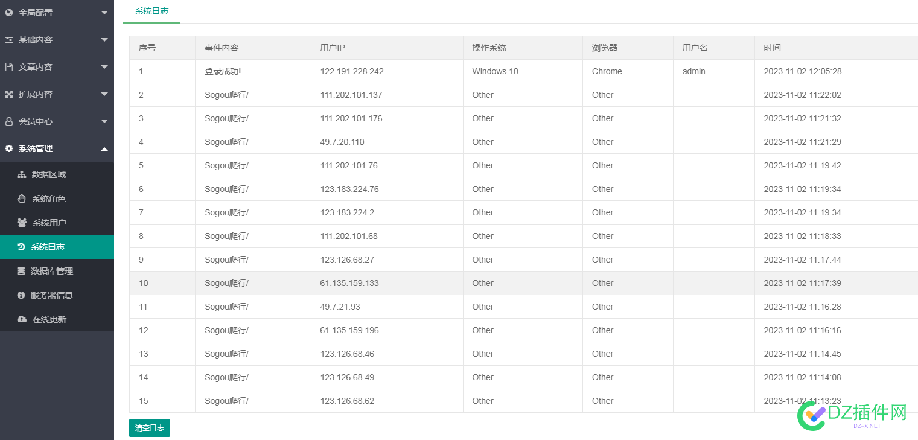Open 系统用户 in the sidebar
Image resolution: width=918 pixels, height=440 pixels.
click(57, 223)
